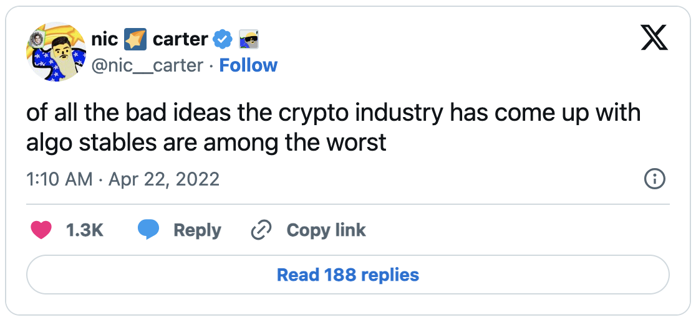
Task: Click the blue speech bubble reply icon
Action: click(148, 230)
